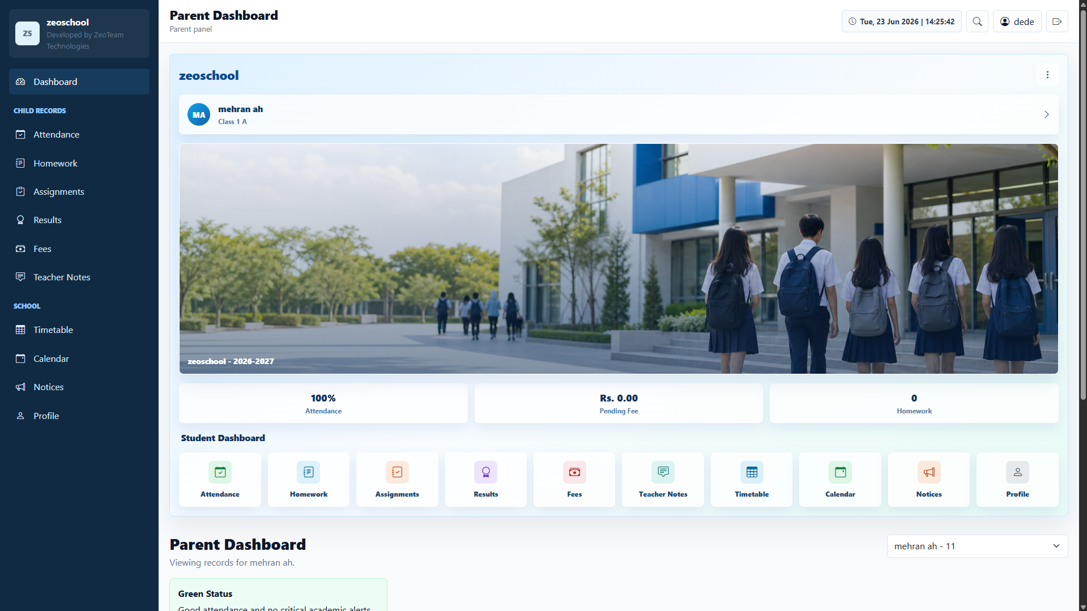Click the logout icon in top right
Image resolution: width=1087 pixels, height=611 pixels.
(1056, 22)
